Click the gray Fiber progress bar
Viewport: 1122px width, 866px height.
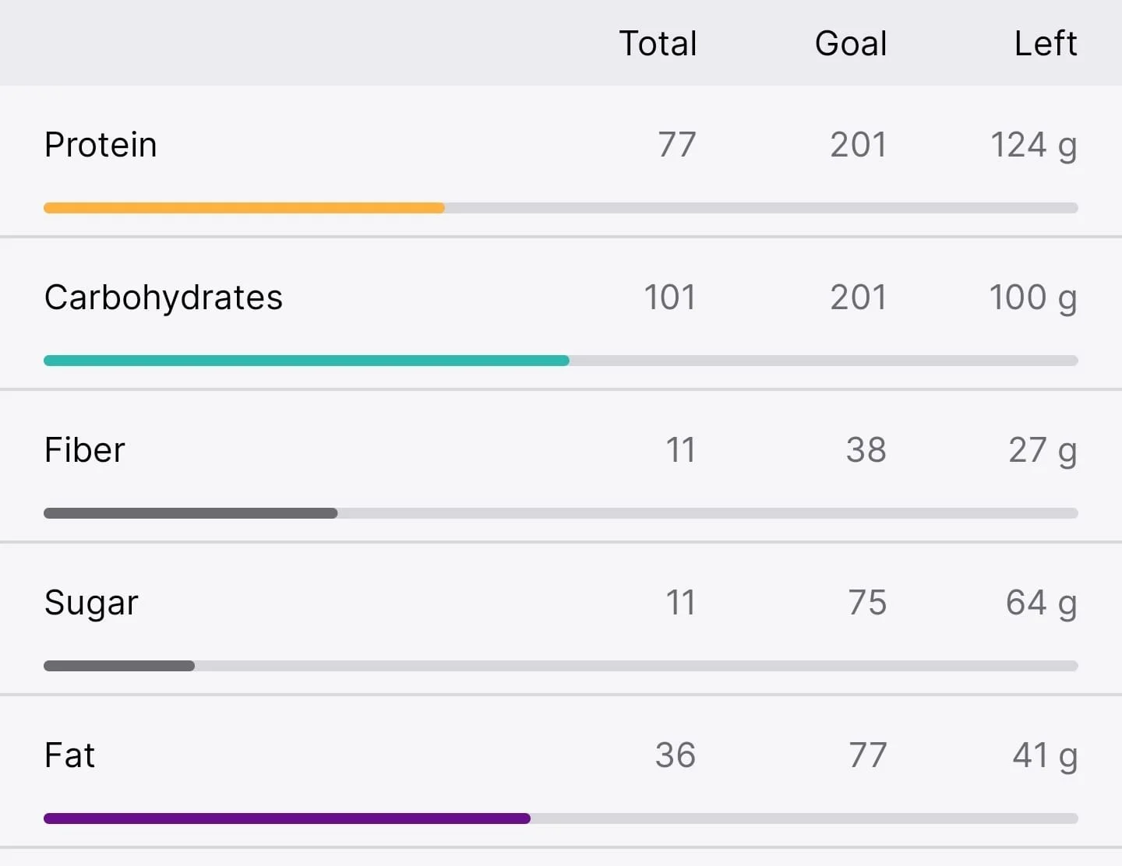click(191, 513)
